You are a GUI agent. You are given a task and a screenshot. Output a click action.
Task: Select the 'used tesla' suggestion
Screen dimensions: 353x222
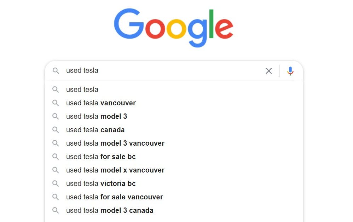pos(82,89)
